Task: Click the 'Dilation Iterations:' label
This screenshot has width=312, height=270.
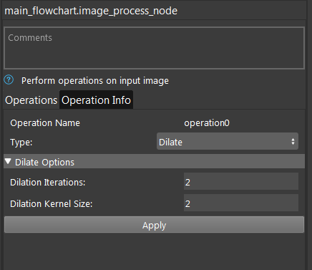Action: 48,183
